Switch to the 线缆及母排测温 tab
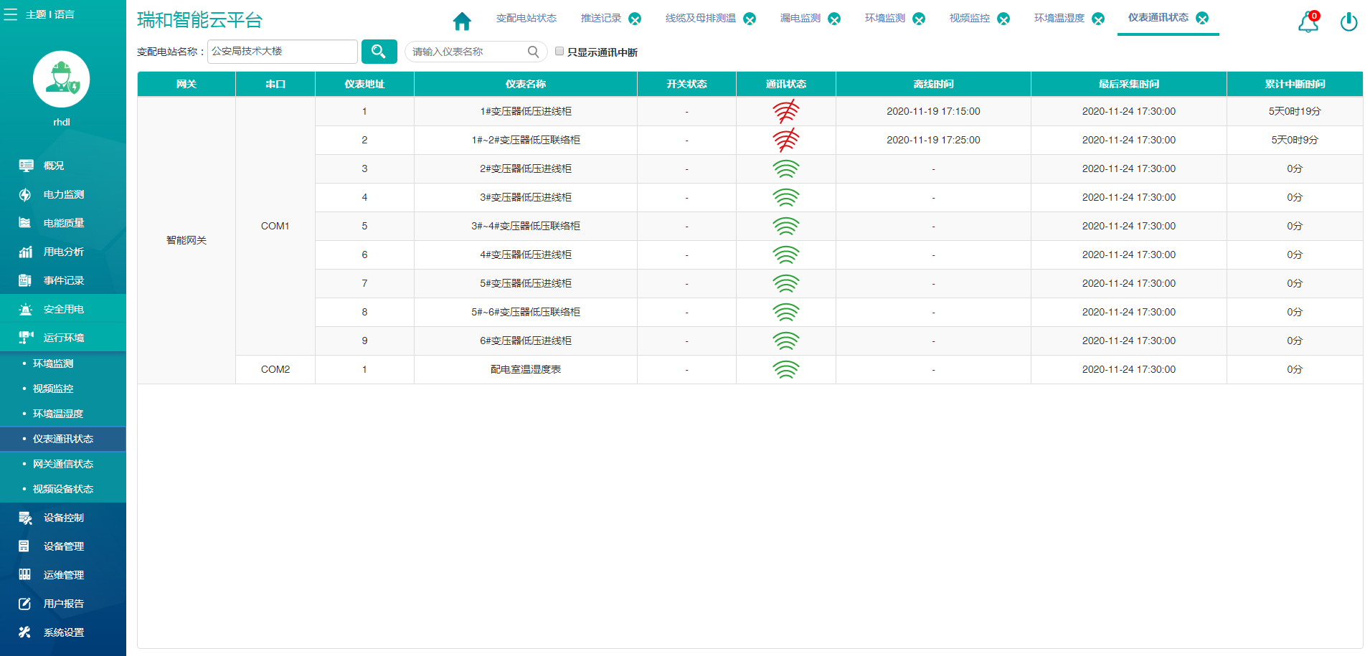The height and width of the screenshot is (656, 1370). pyautogui.click(x=700, y=19)
